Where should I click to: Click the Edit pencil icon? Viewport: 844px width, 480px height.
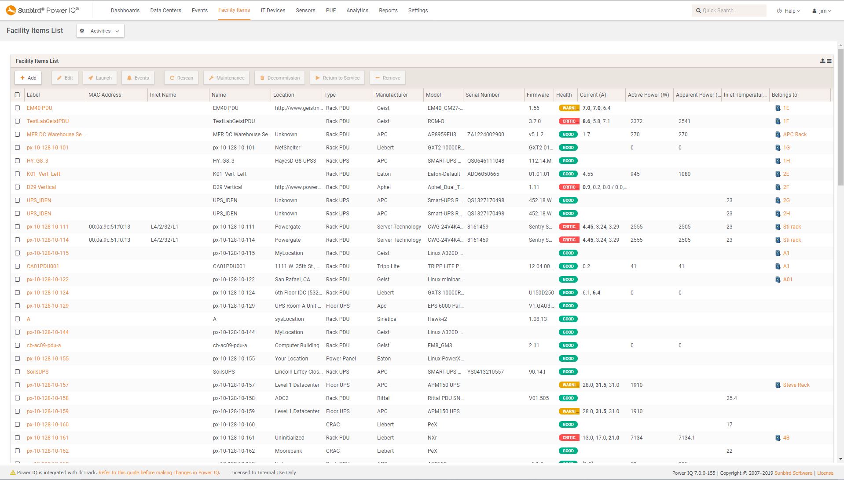click(59, 78)
